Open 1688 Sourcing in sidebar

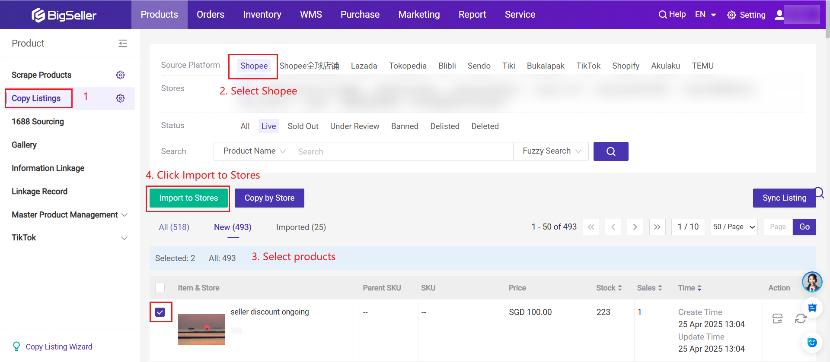[x=38, y=122]
